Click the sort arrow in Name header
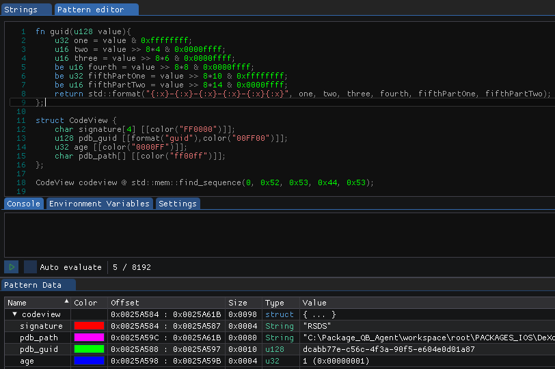The width and height of the screenshot is (555, 369). coord(66,301)
